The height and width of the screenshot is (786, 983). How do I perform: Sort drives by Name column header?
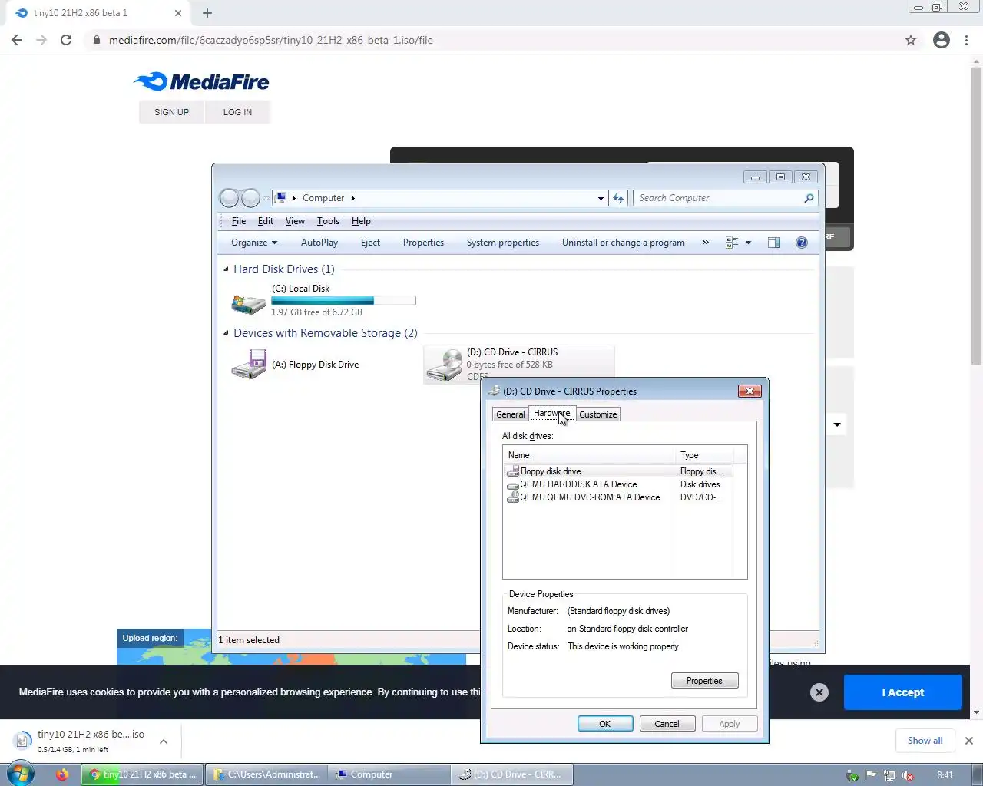[589, 455]
